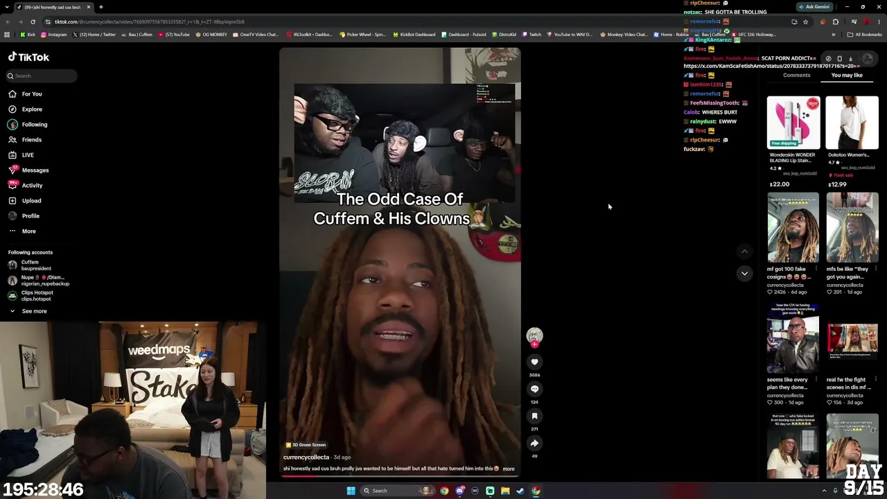Bookmark the video to favorites
The height and width of the screenshot is (499, 887).
(x=534, y=416)
